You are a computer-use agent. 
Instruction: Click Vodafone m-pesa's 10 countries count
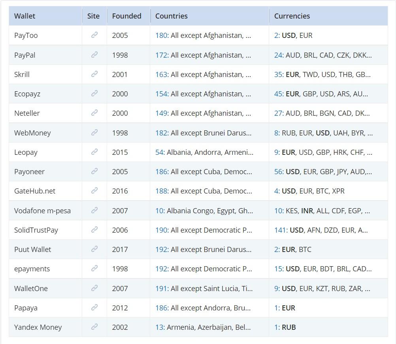pyautogui.click(x=160, y=211)
